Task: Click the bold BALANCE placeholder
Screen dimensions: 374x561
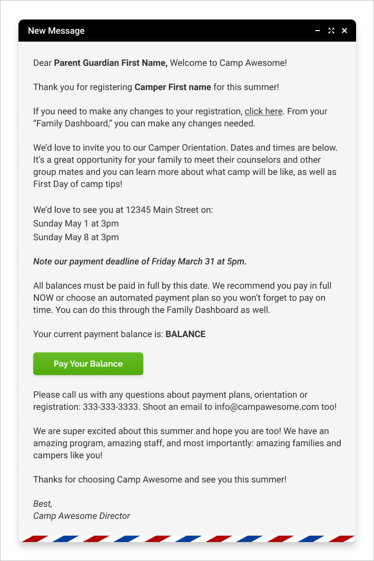Action: (185, 334)
